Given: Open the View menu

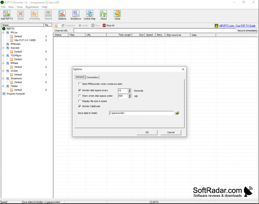Looking at the screenshot, I should pos(11,7).
